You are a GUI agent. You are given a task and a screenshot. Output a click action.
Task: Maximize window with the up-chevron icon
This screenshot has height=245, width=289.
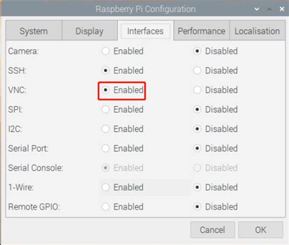[269, 9]
